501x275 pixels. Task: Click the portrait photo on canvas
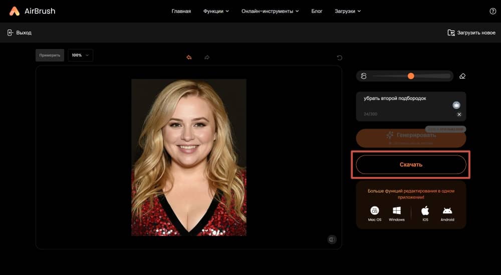coord(189,157)
